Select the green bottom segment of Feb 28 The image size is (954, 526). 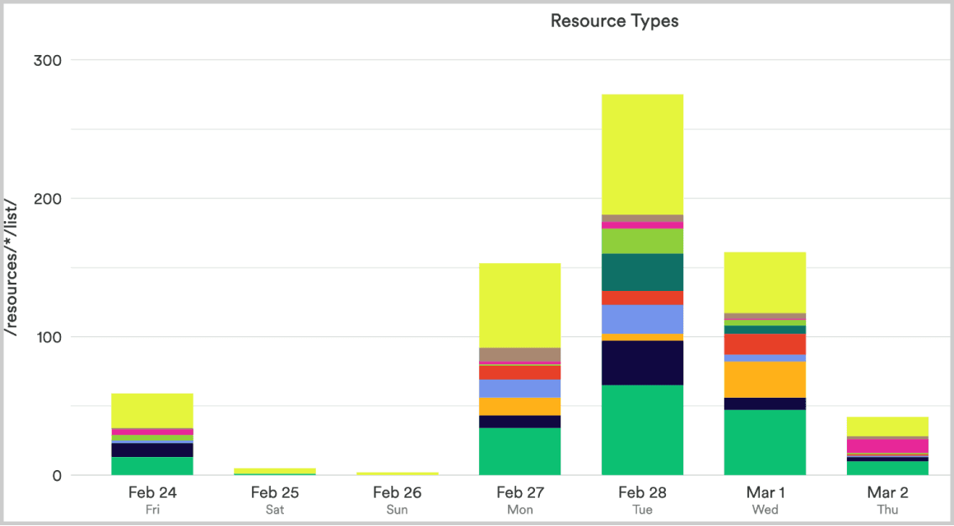(x=642, y=427)
